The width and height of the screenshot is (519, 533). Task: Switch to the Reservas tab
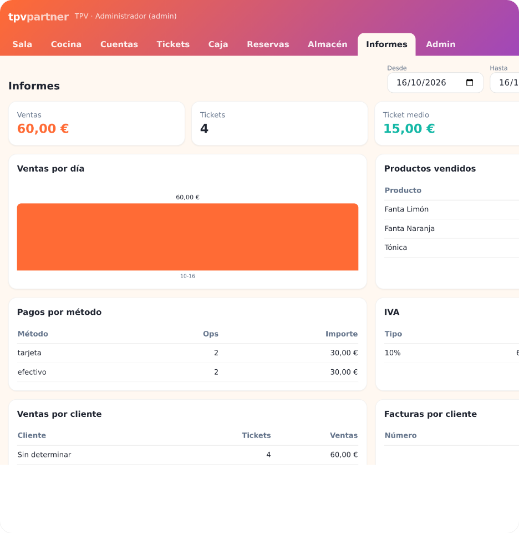pos(268,44)
